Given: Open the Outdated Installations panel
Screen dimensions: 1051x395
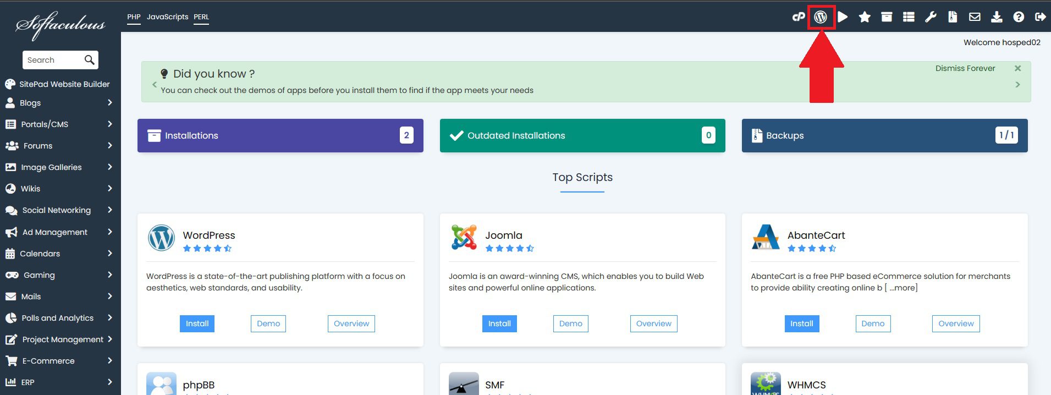Looking at the screenshot, I should [582, 135].
